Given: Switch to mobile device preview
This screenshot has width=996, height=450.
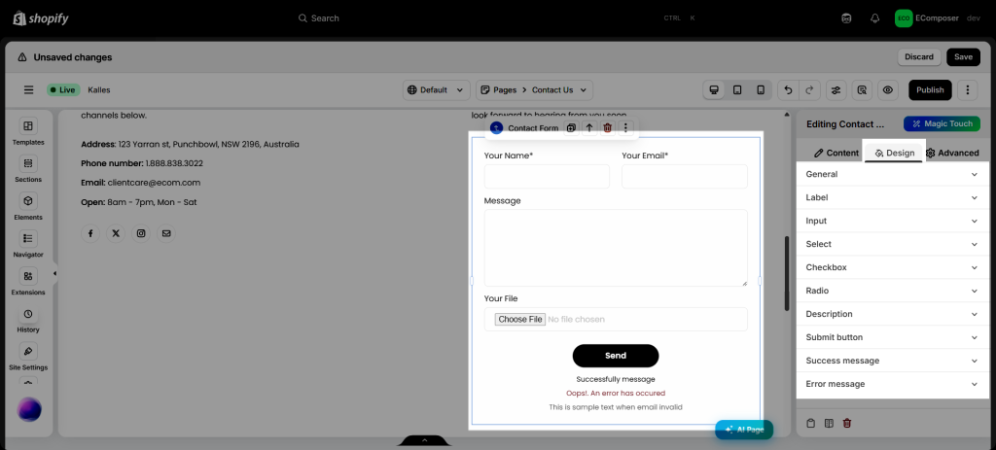Looking at the screenshot, I should pos(761,90).
